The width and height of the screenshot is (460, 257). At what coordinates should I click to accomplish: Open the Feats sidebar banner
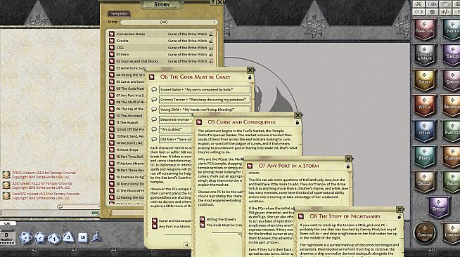pos(424,157)
